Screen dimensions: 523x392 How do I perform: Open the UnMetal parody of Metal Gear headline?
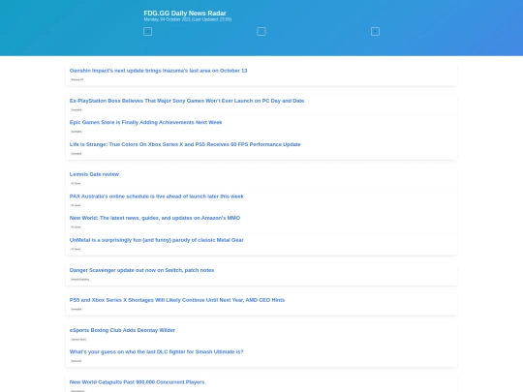157,240
